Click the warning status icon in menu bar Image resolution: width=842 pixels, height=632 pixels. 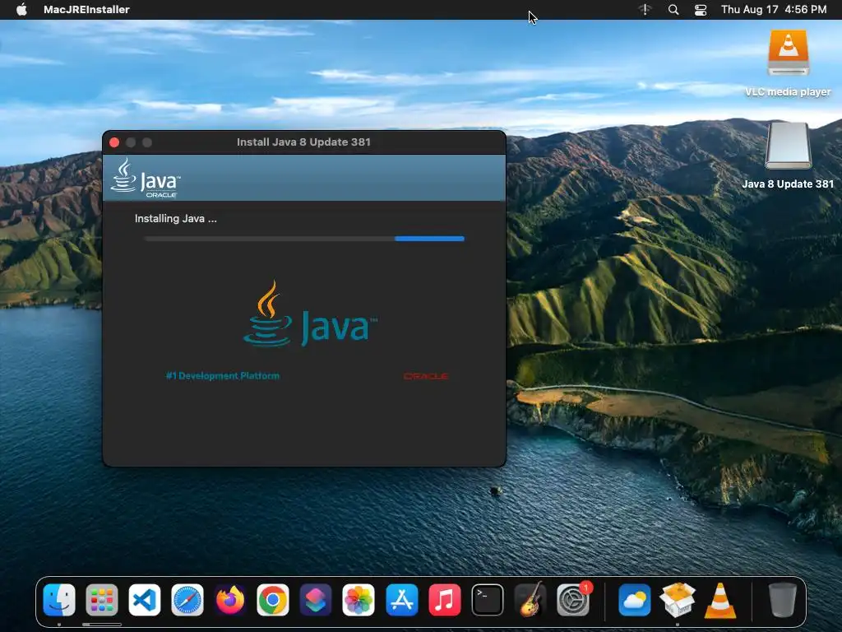tap(645, 10)
